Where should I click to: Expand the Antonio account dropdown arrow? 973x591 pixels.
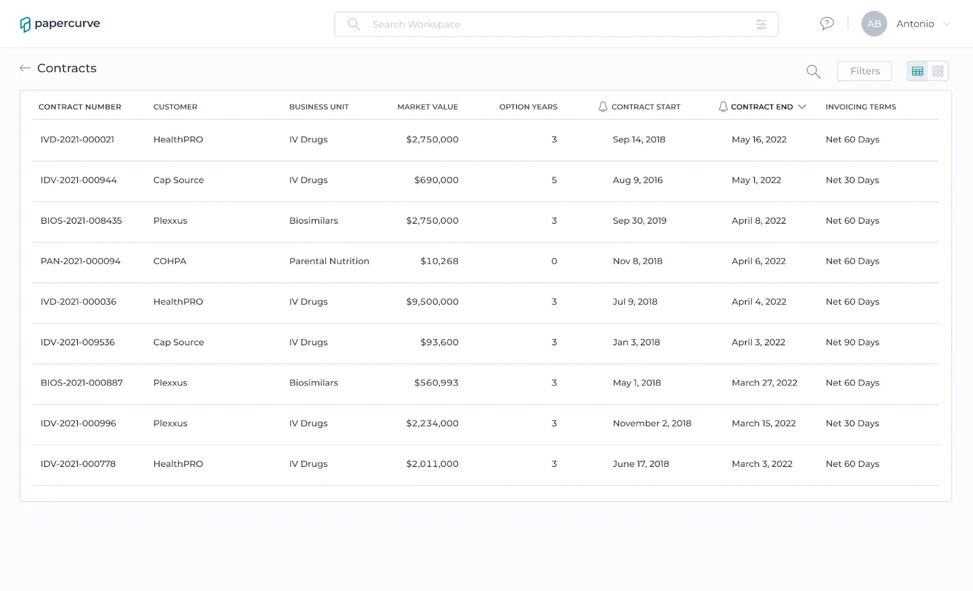click(x=946, y=24)
